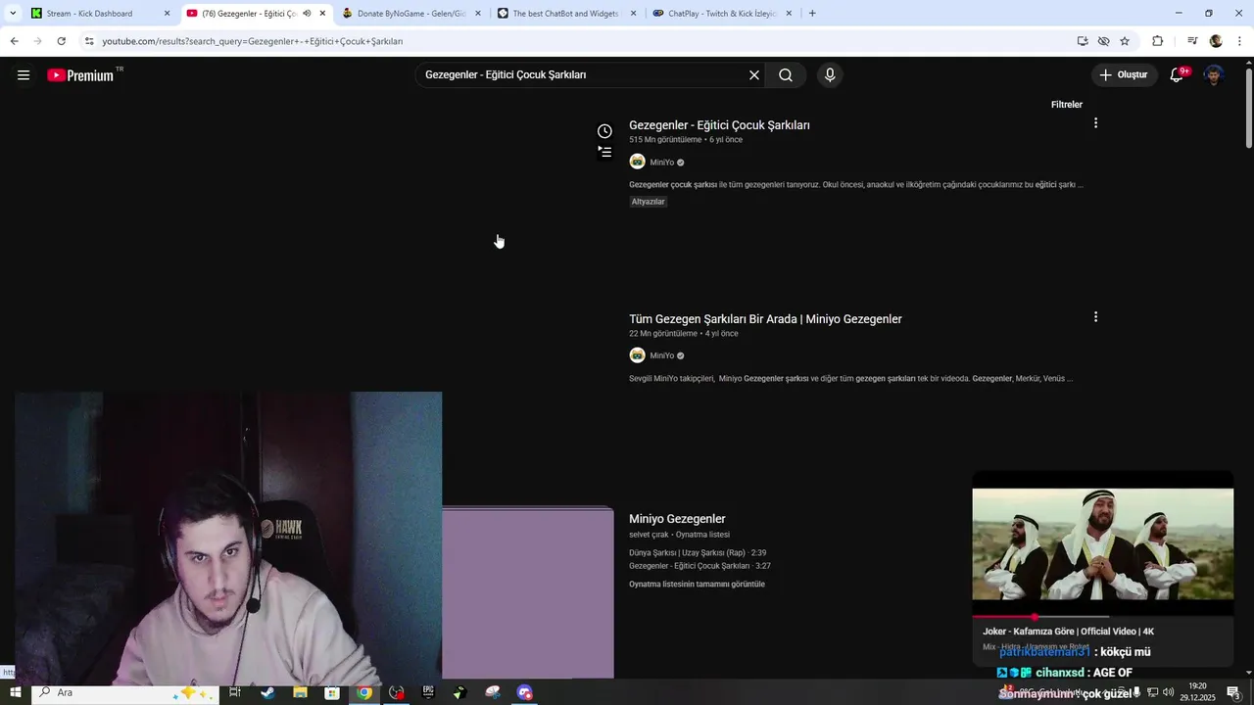Add Gezegenler video to Watch Later
The height and width of the screenshot is (705, 1254).
click(x=605, y=131)
